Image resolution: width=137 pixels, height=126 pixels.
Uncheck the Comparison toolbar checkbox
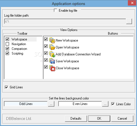[x=7, y=49]
